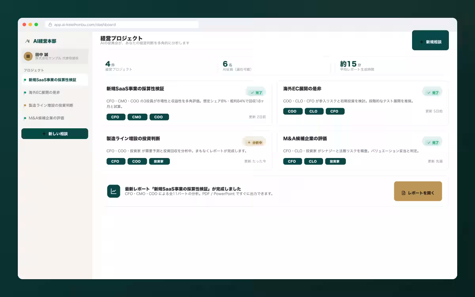Click the plus icon in 新規相談 button
Image resolution: width=475 pixels, height=297 pixels.
click(x=422, y=42)
